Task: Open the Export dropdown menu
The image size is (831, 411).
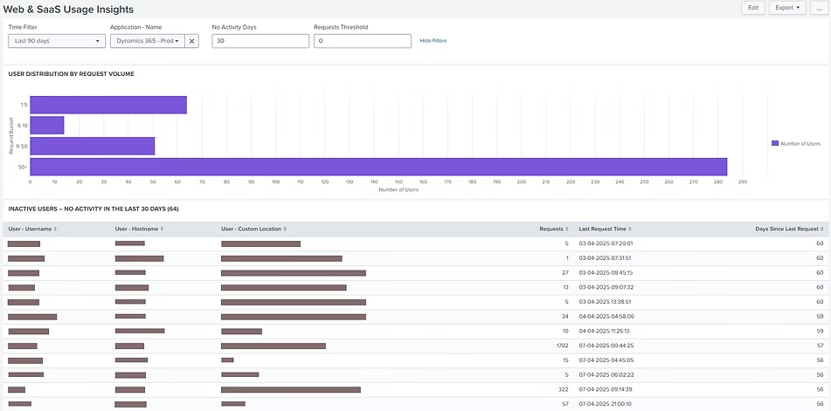Action: coord(787,8)
